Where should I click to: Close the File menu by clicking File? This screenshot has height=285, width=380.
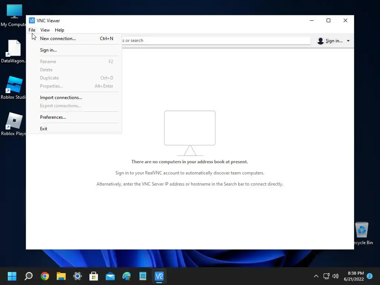pos(32,30)
